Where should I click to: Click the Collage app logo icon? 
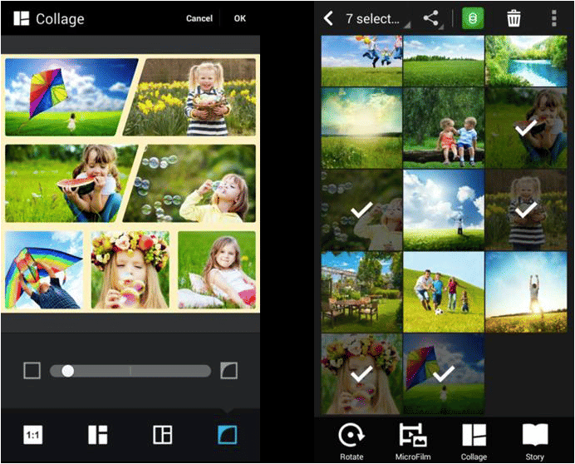pyautogui.click(x=22, y=18)
